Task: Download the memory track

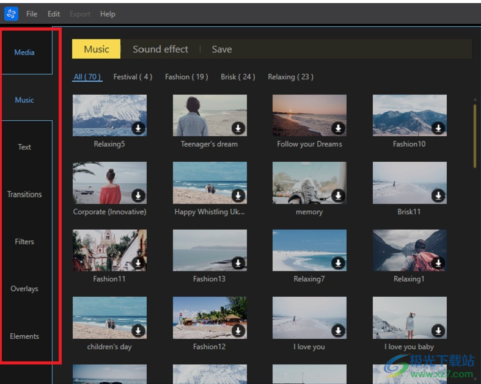Action: [338, 195]
